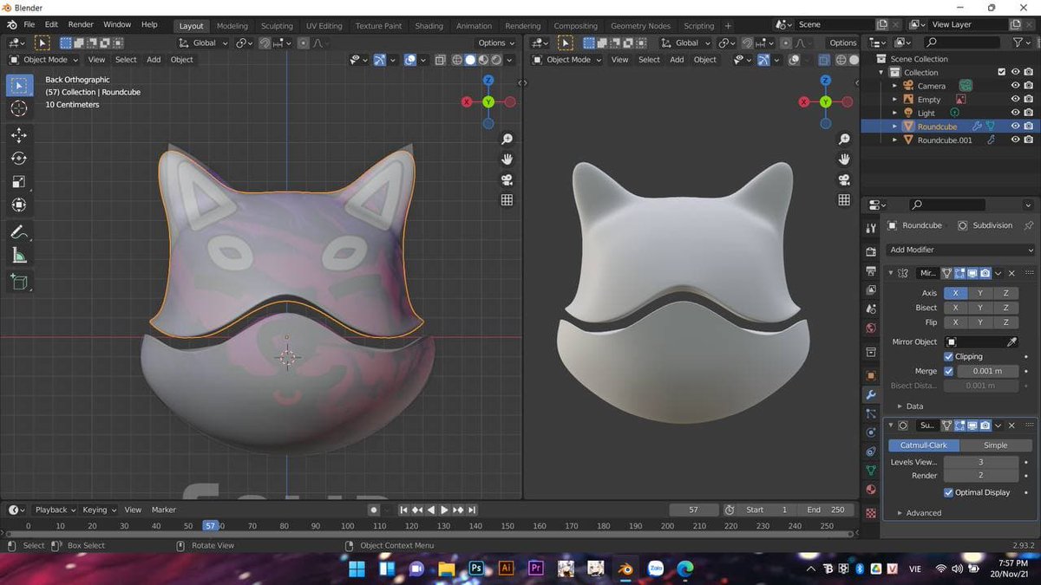Switch to the Sculpting workspace tab
This screenshot has width=1041, height=585.
click(277, 26)
